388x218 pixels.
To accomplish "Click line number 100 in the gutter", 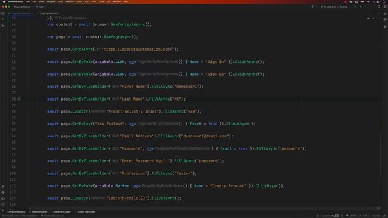I will 12,174.
